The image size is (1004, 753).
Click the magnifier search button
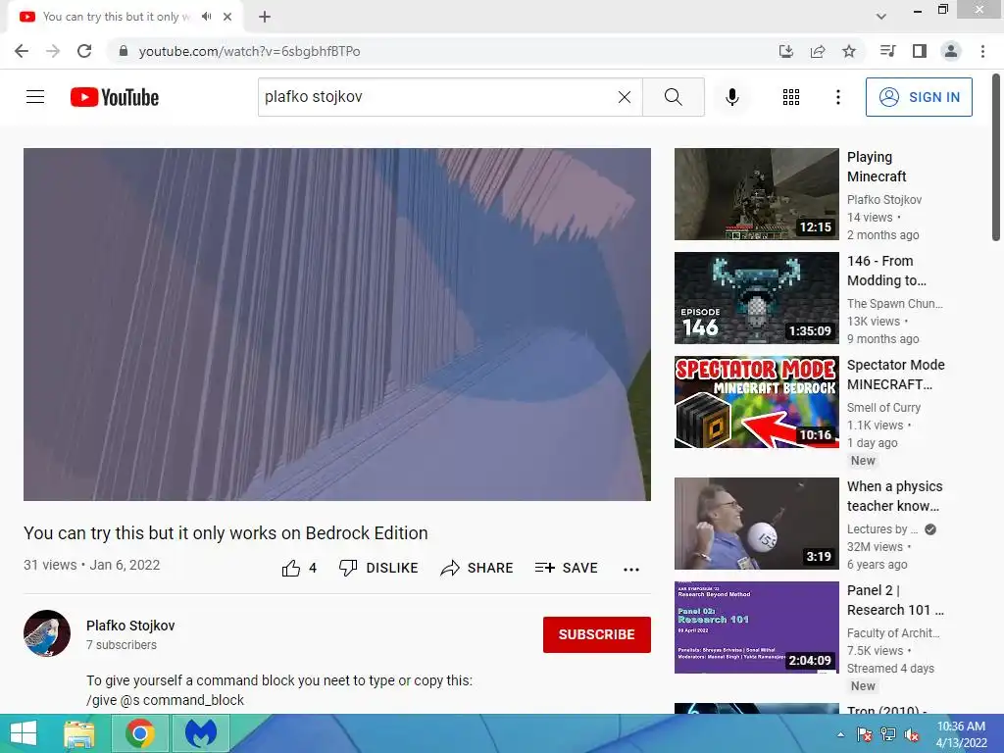673,97
